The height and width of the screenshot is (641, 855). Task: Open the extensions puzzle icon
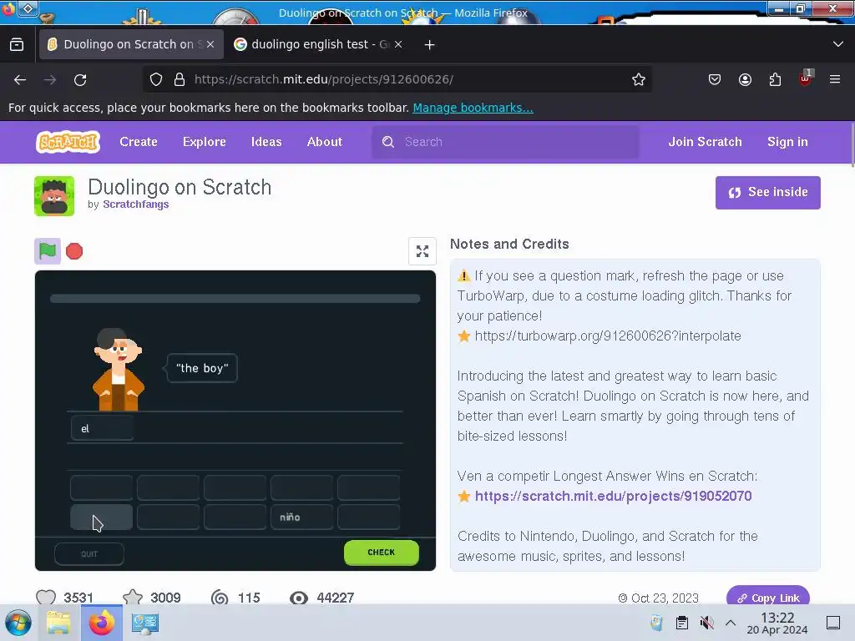coord(775,79)
